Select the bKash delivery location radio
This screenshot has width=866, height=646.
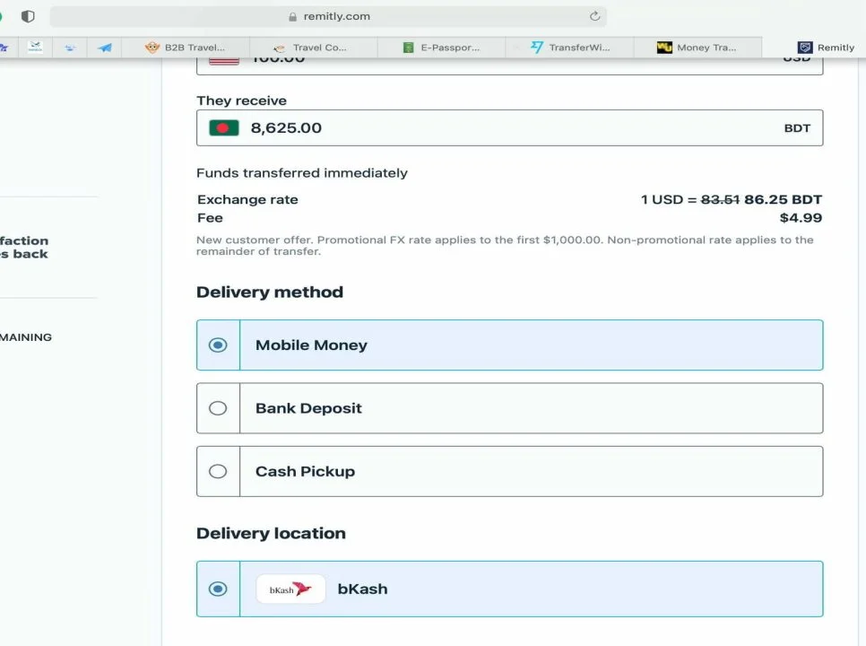coord(218,589)
